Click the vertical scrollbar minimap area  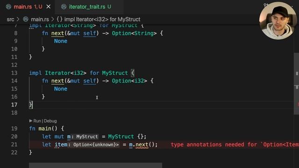click(x=297, y=84)
